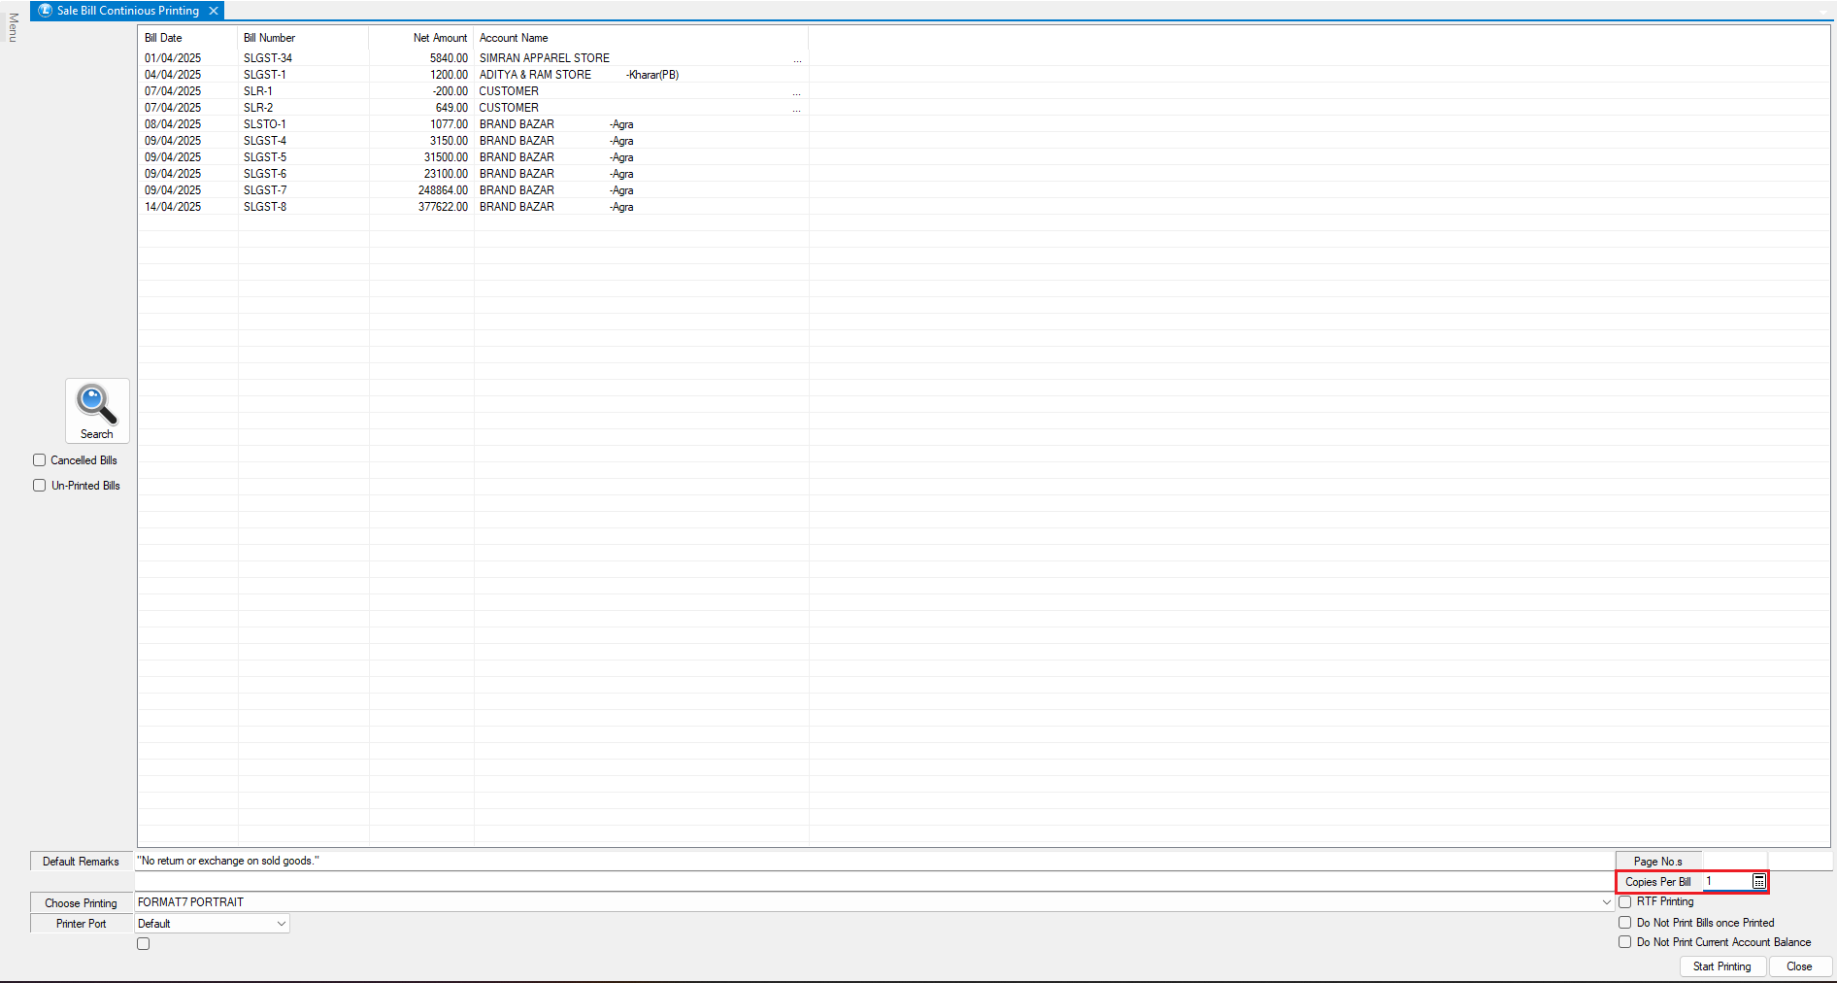The height and width of the screenshot is (983, 1837).
Task: Click the Net Amount column header
Action: click(x=440, y=38)
